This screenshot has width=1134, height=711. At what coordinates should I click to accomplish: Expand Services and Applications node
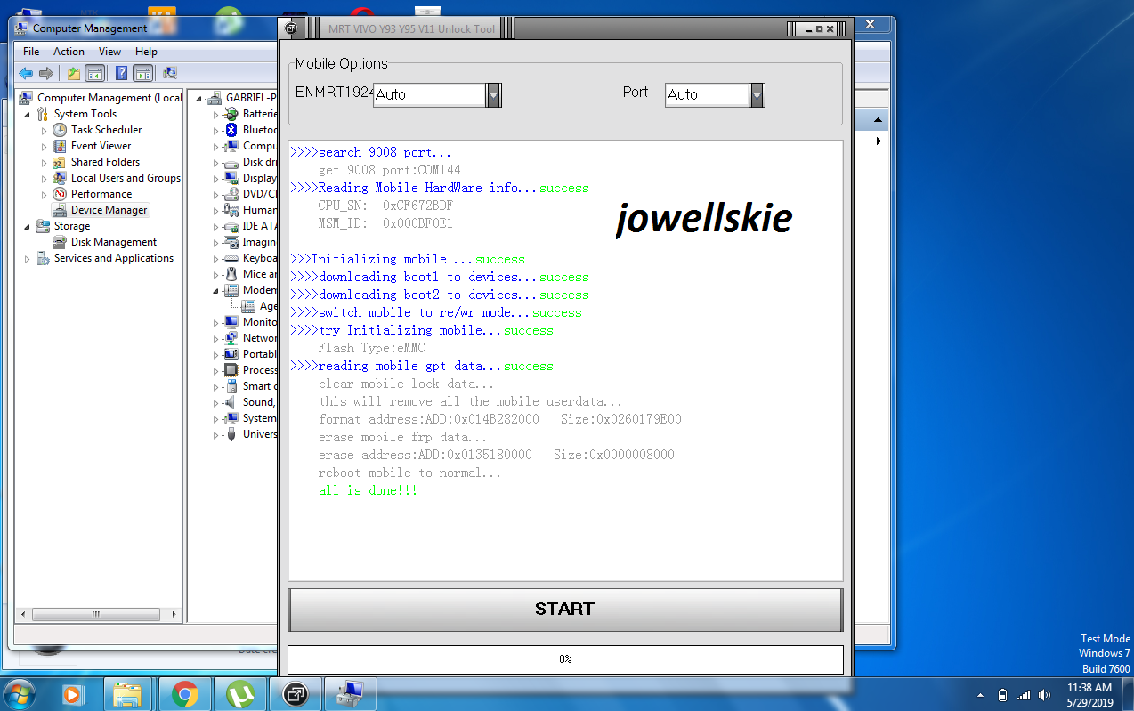click(28, 258)
